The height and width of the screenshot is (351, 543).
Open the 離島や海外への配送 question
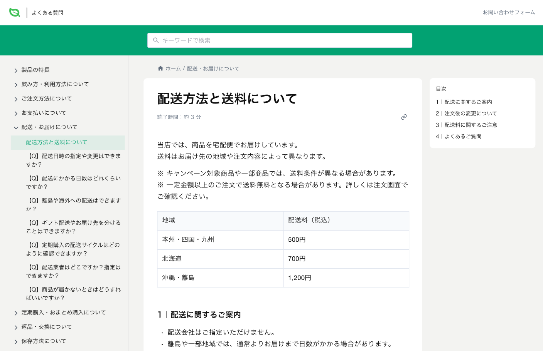point(73,205)
